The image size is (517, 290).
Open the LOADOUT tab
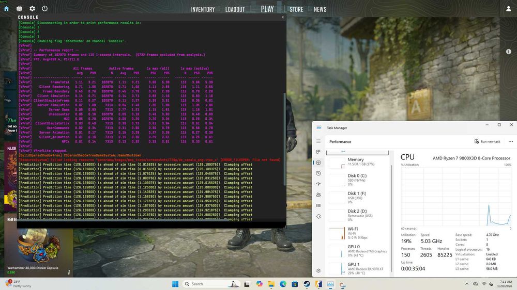(x=235, y=9)
